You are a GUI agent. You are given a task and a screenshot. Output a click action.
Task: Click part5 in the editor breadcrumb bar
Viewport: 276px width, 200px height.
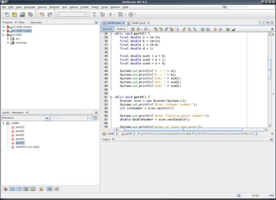[x=128, y=134]
